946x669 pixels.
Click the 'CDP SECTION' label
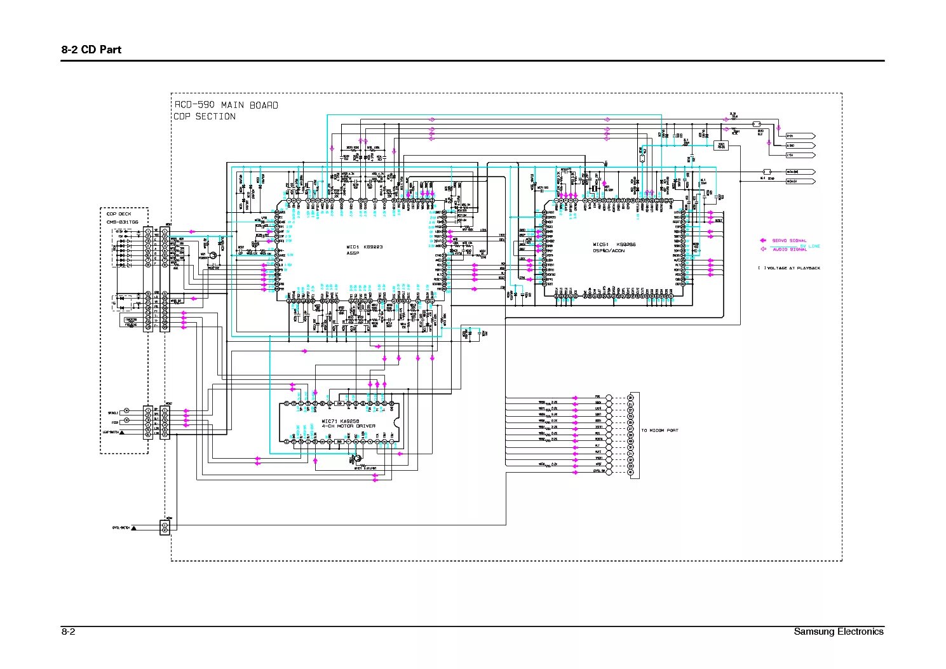(205, 117)
